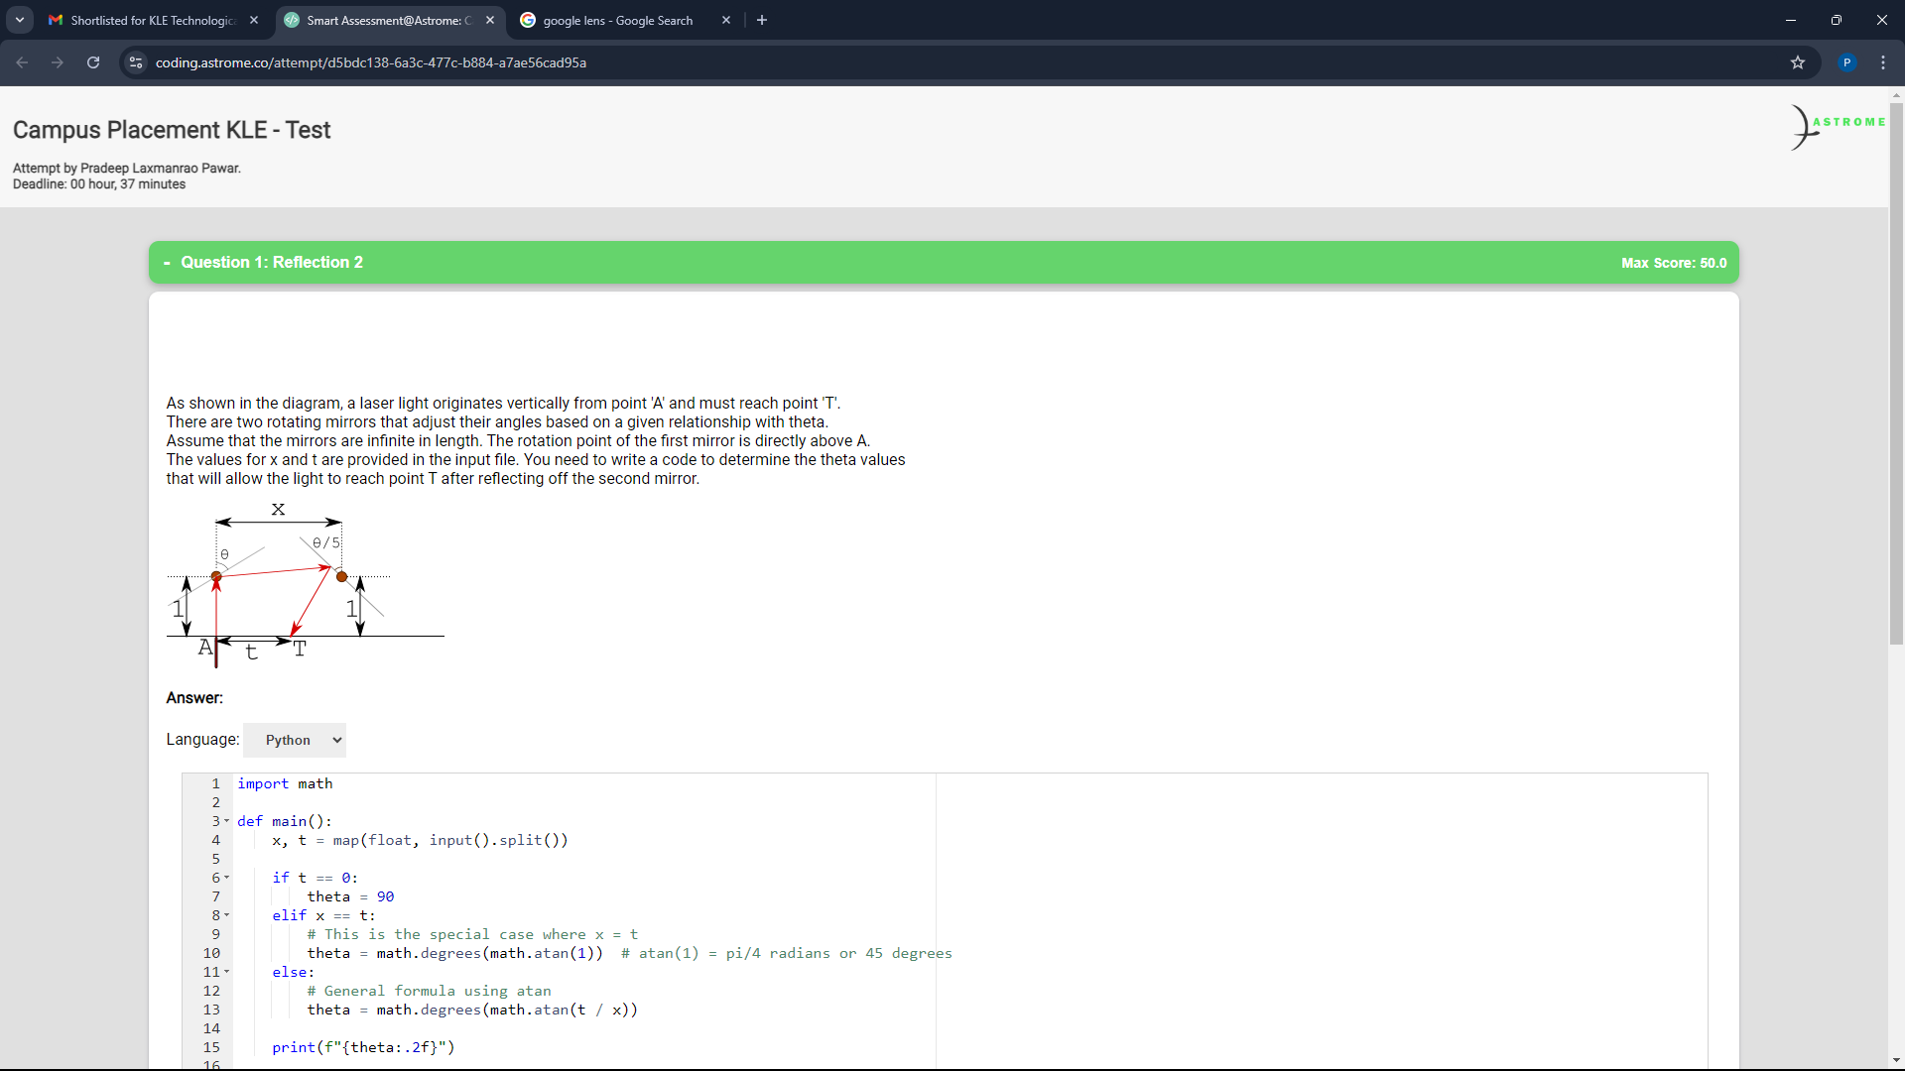Click the open new tab plus button
The image size is (1905, 1071).
pos(761,20)
